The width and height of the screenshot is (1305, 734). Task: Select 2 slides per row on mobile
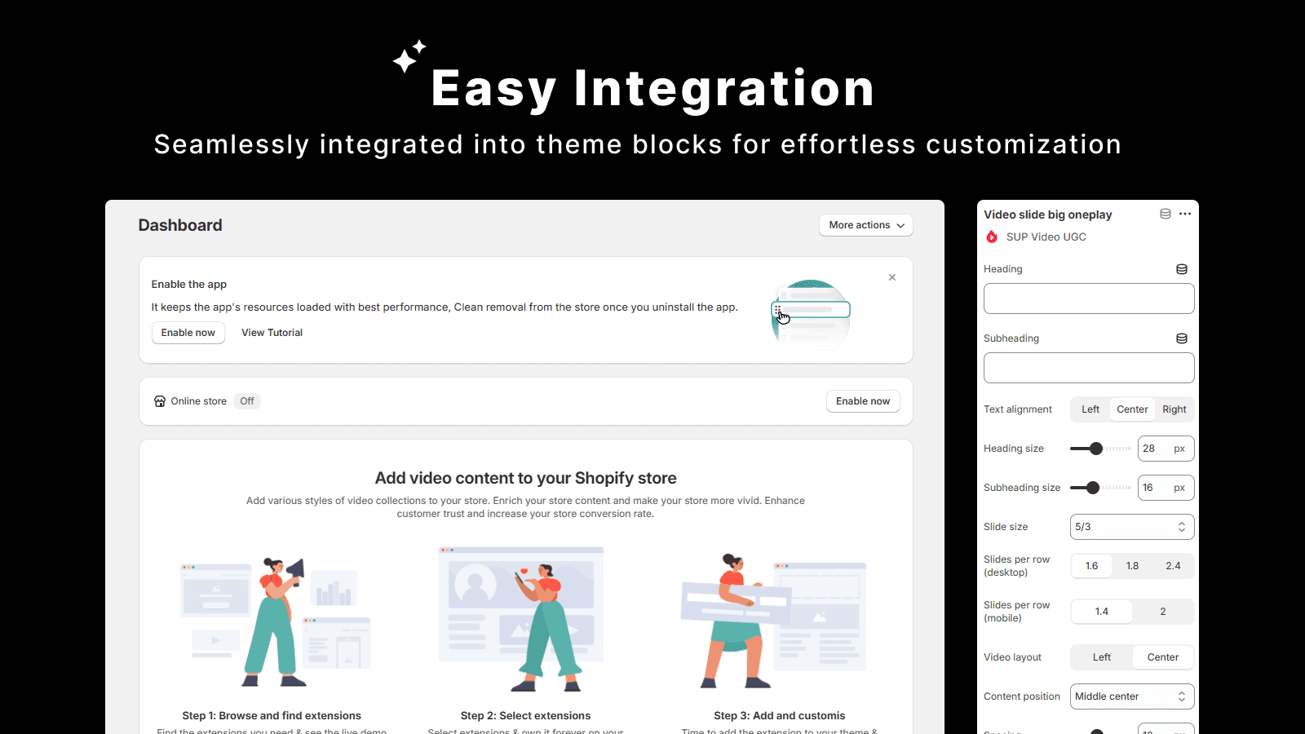point(1162,612)
